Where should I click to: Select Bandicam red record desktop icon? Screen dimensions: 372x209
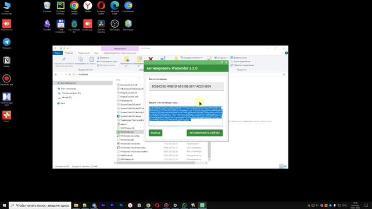[6, 80]
